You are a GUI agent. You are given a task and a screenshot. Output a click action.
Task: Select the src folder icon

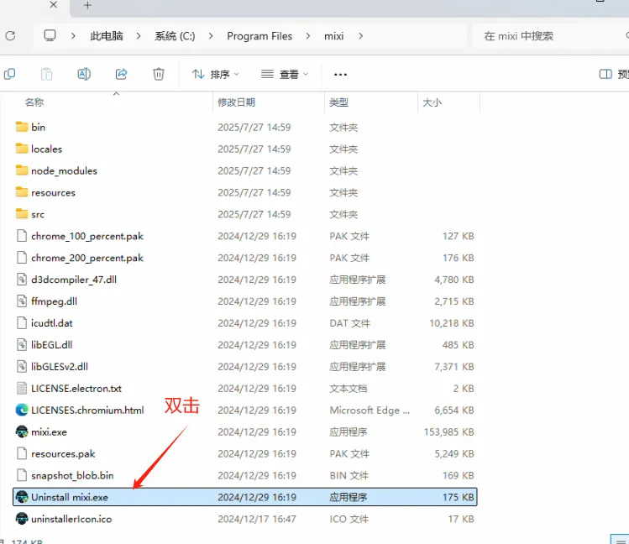[x=22, y=214]
